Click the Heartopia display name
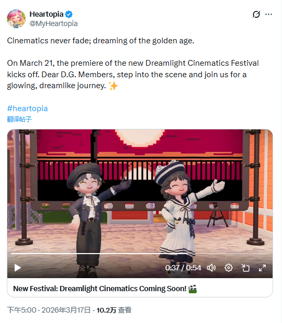Screen dimensions: 282x323 click(x=47, y=14)
